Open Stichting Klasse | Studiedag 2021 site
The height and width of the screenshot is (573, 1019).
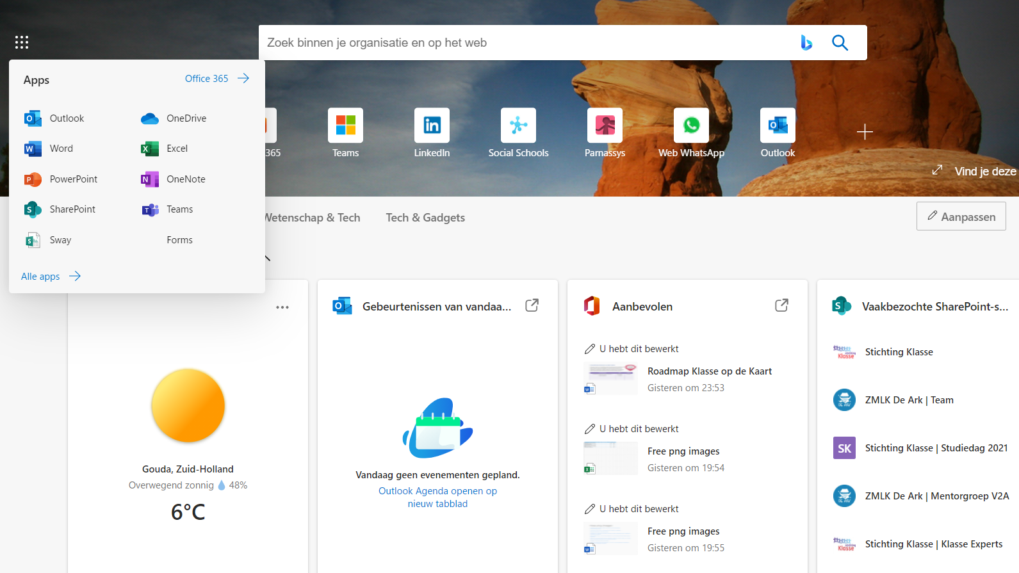click(936, 448)
